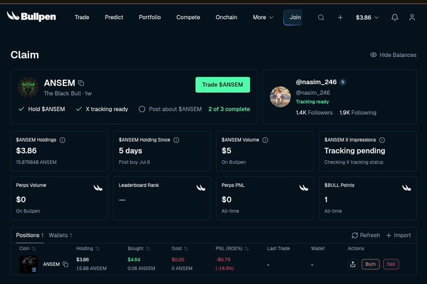Click Bullpen horn icon in Perps PNL card
Screen dimensions: 427x284
[x=304, y=187]
